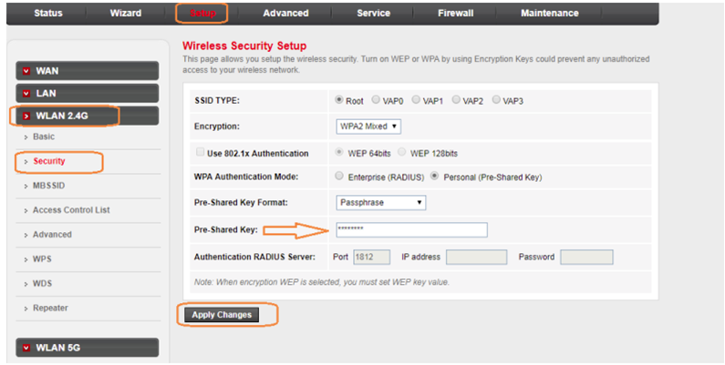Choose the VAP3 SSID type
The height and width of the screenshot is (365, 725).
496,100
